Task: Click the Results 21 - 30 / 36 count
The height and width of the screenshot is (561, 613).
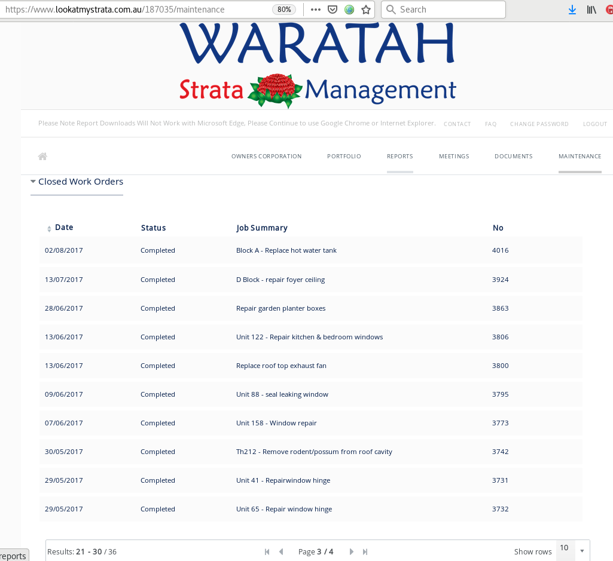Action: 82,551
